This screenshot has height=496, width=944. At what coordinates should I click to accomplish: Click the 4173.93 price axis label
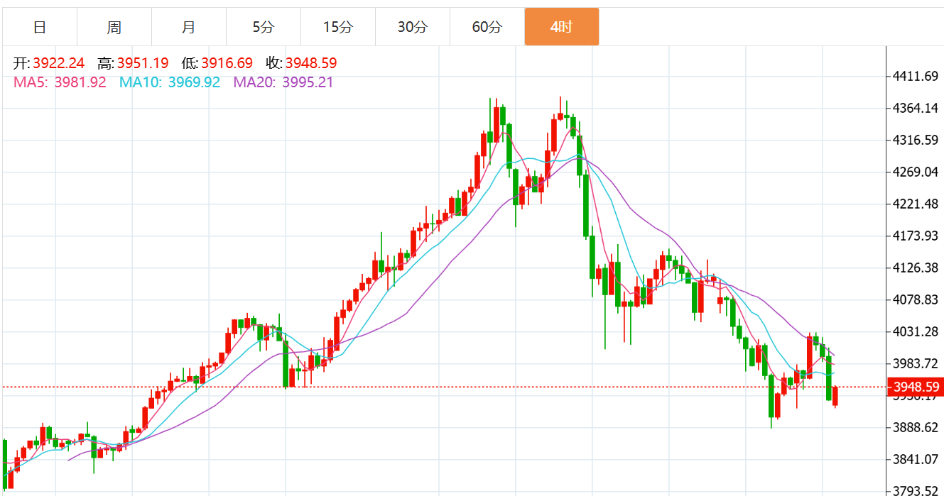tap(916, 236)
